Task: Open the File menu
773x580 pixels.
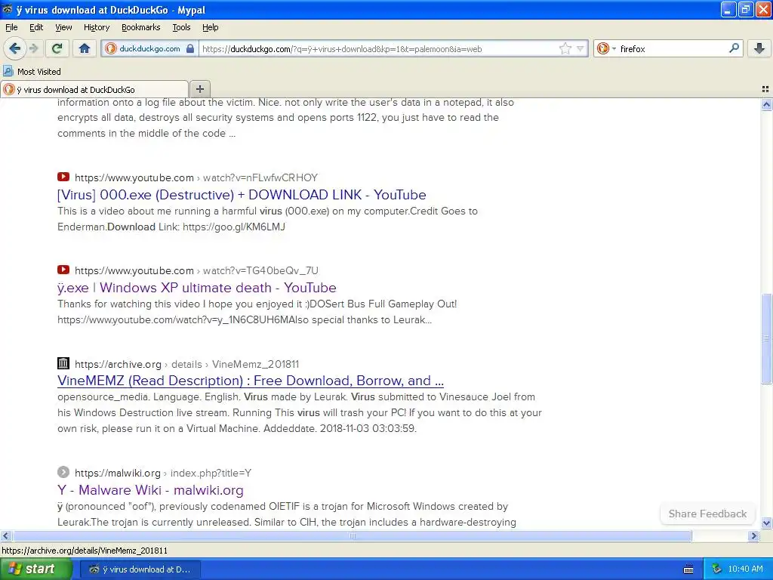Action: [11, 27]
